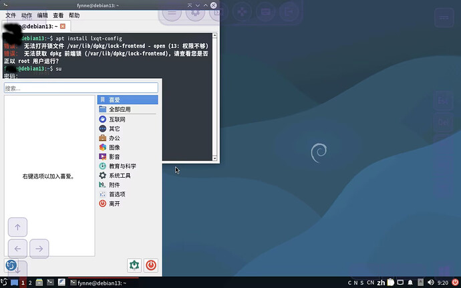Open the 其它 other category
Screen dimensions: 461x288
[x=128, y=128]
